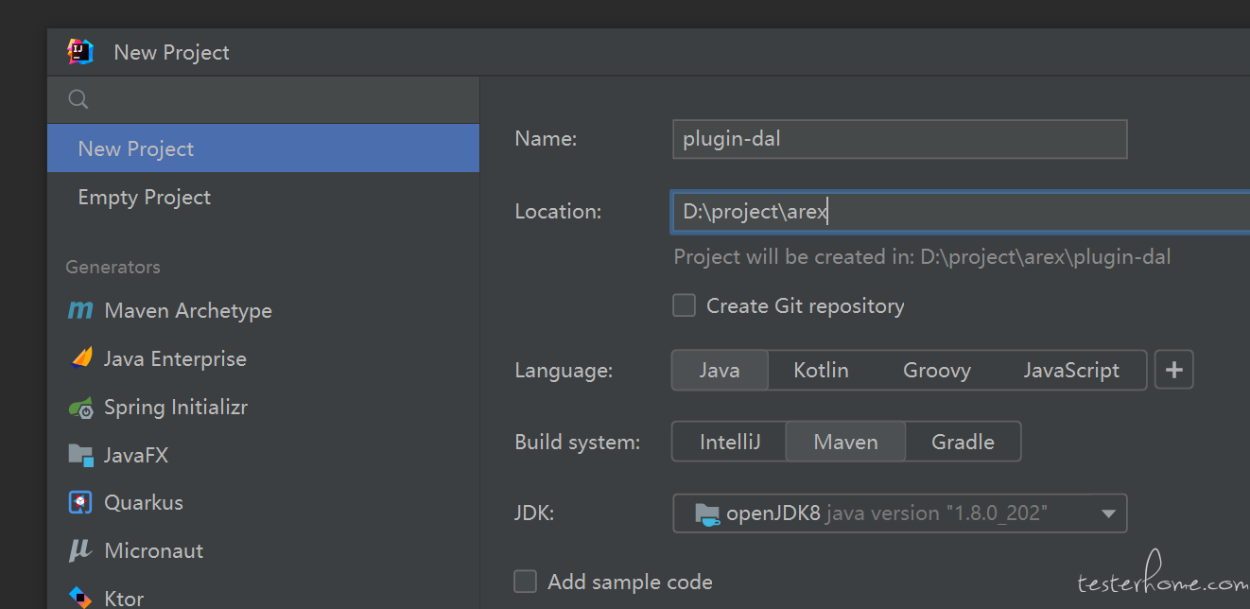
Task: Click the search magnifier icon
Action: click(78, 99)
